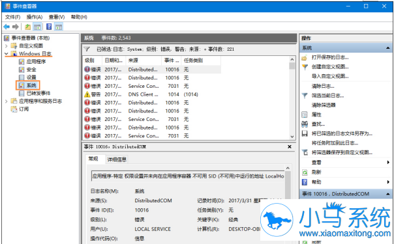Click 打开保存的日志... action

(330, 57)
